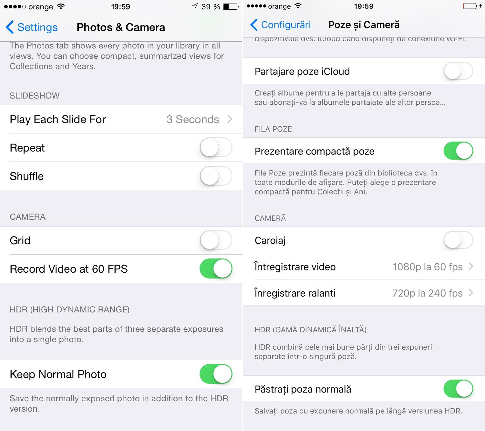Turn off Keep Normal Photo switch
Viewport: 485px width, 431px height.
tap(216, 374)
